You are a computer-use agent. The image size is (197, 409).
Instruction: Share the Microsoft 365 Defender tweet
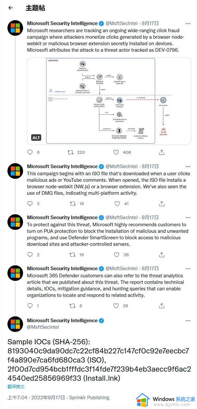click(162, 306)
